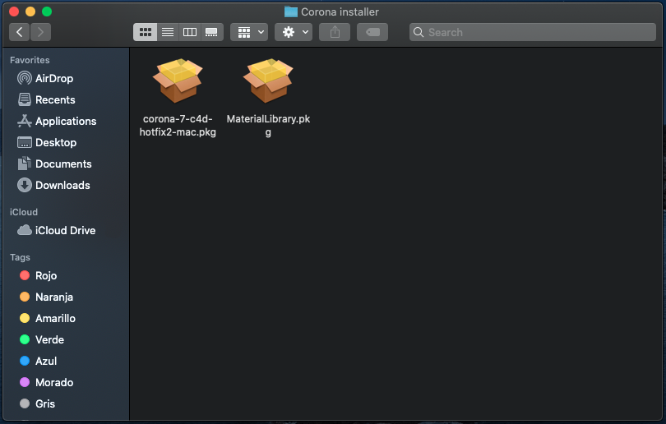
Task: Focus the Search field
Action: coord(533,32)
